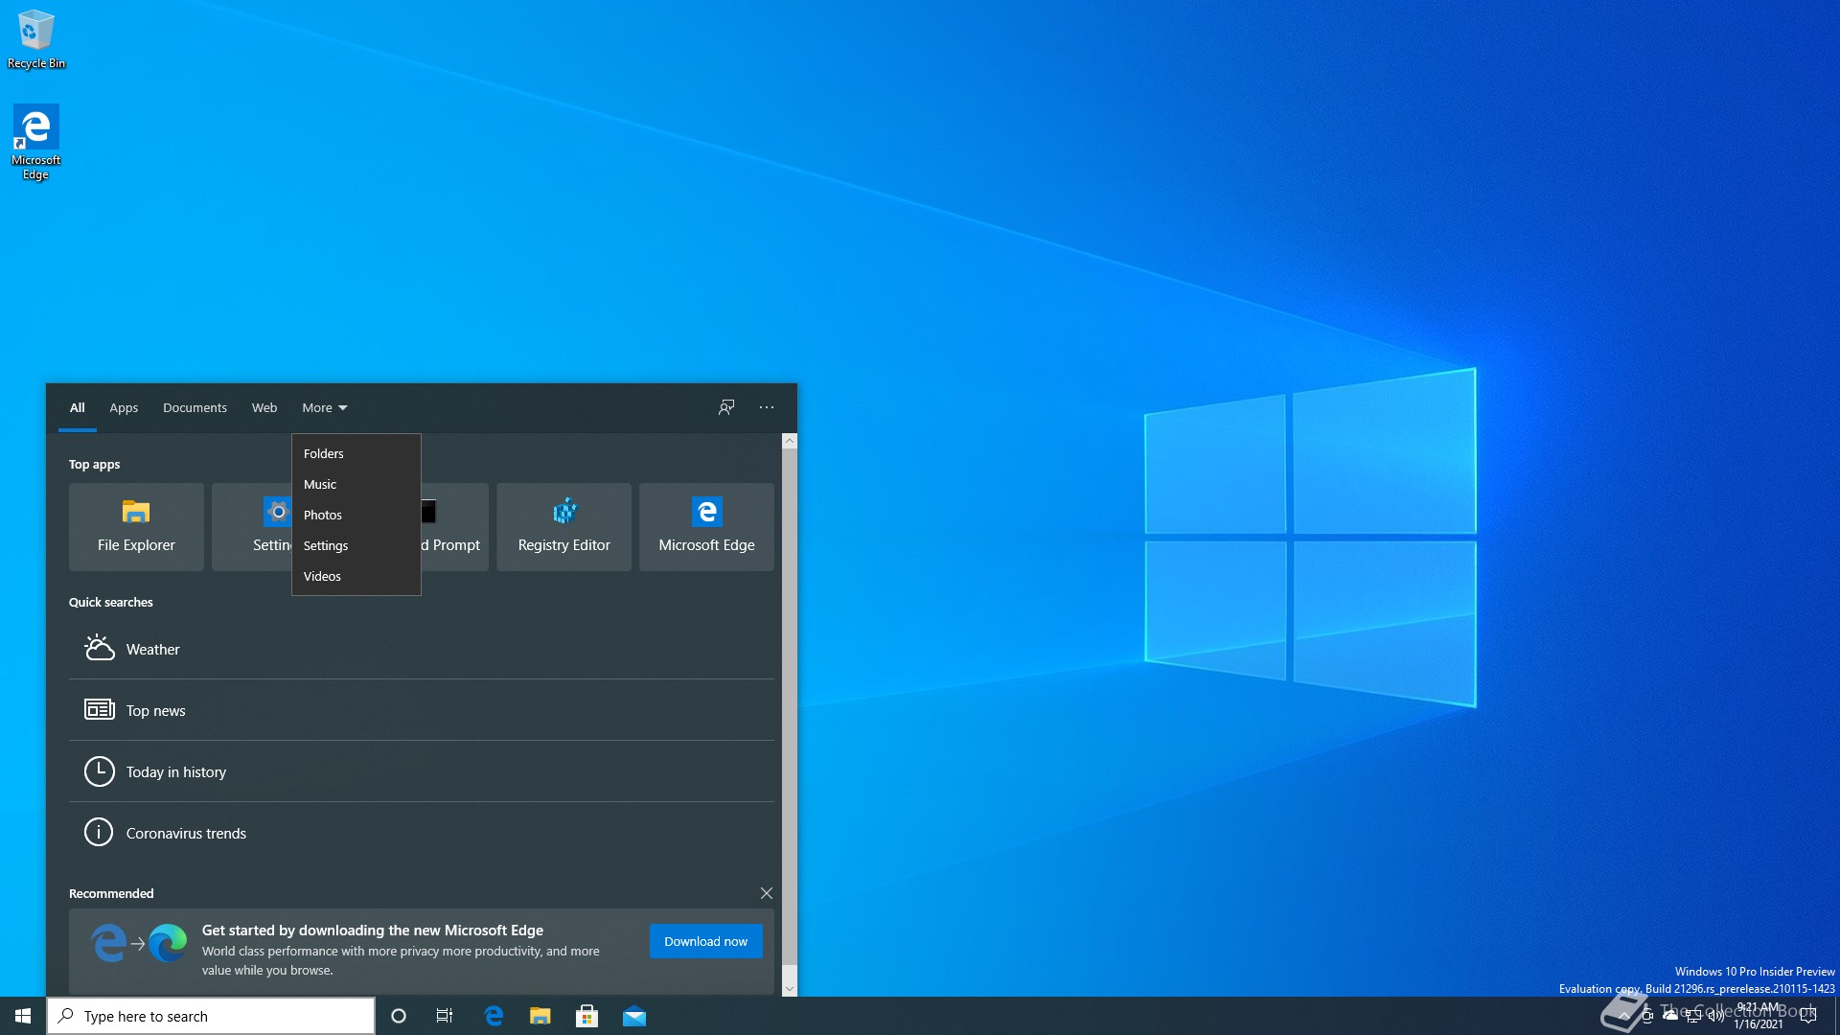Click the Type here to search box
Screen dimensions: 1840x1035
click(211, 1016)
